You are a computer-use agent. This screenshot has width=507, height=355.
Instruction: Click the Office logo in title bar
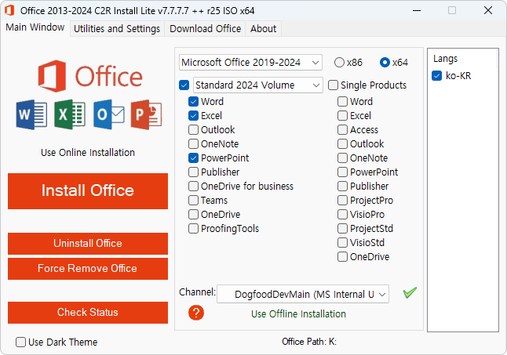[9, 11]
